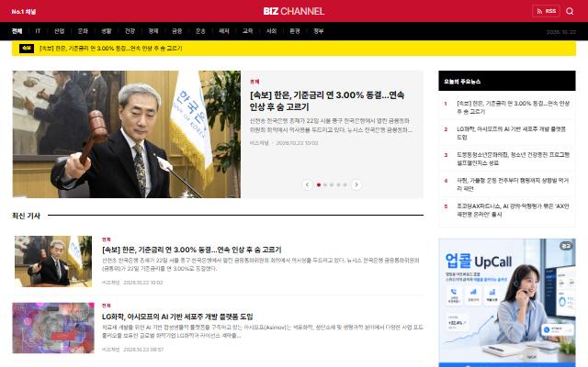
Task: Open ranked news item 4 in sidebar
Action: pos(513,184)
